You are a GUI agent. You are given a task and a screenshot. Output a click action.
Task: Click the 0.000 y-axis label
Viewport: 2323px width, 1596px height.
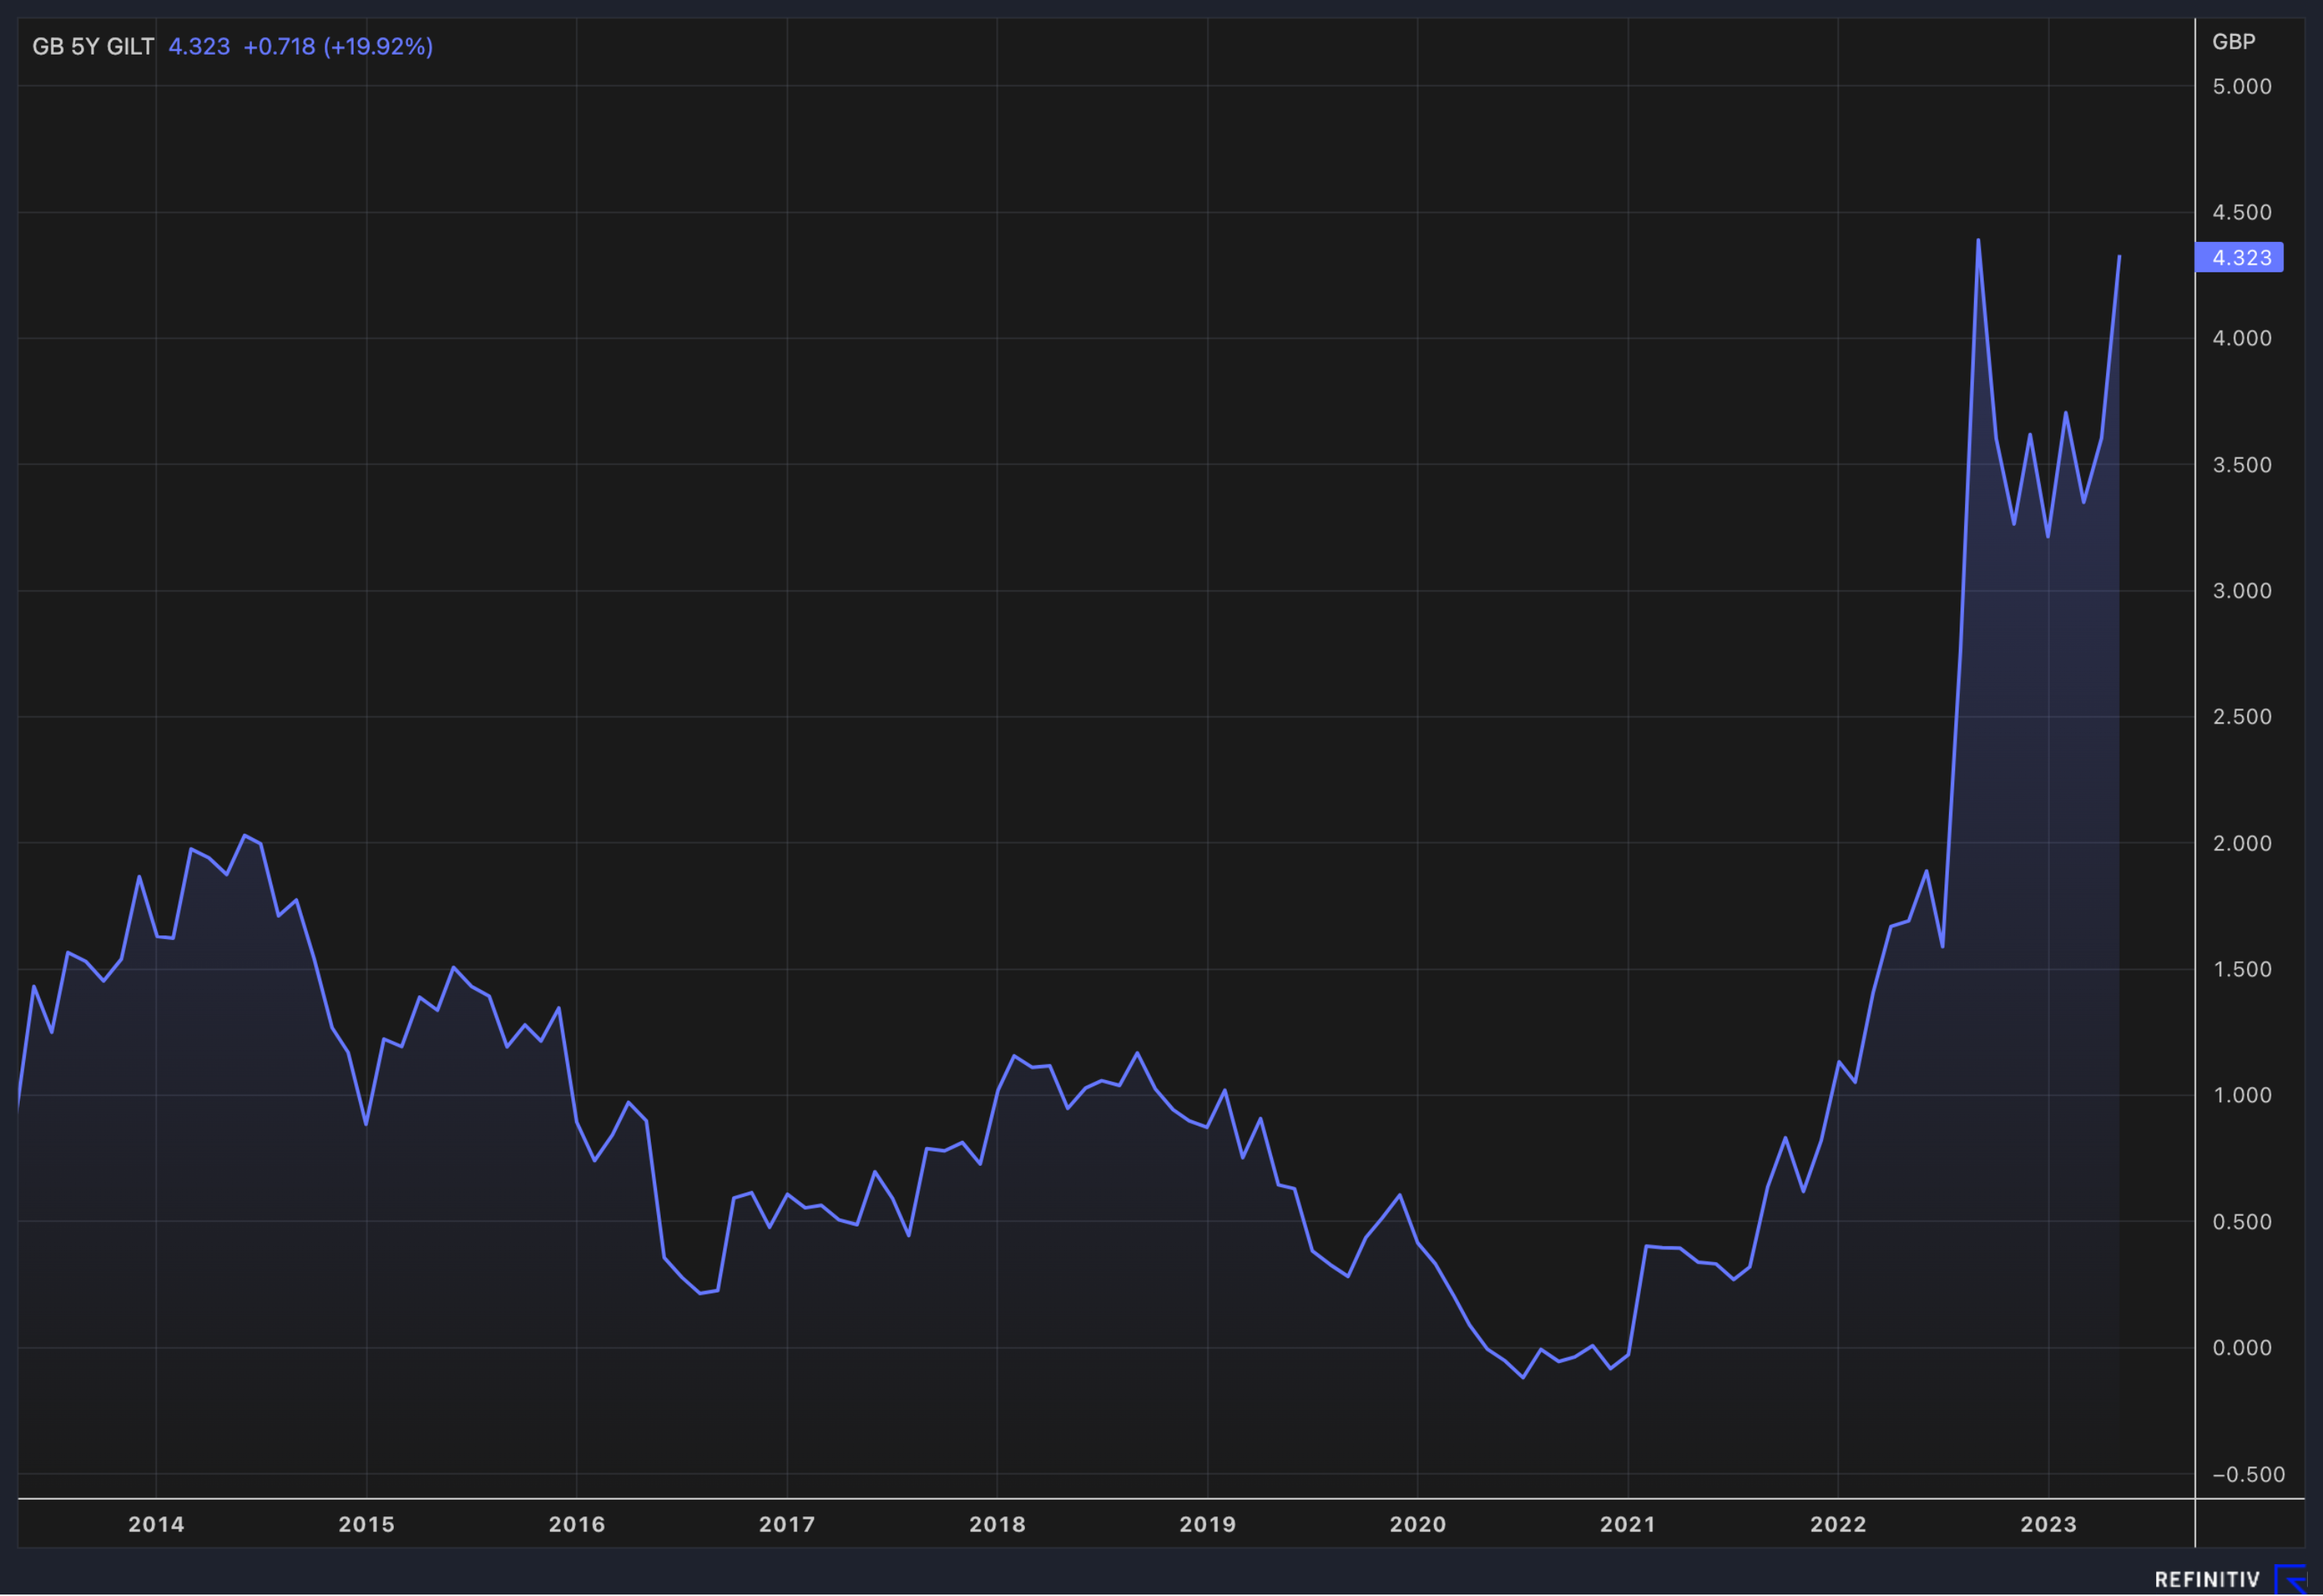2242,1348
